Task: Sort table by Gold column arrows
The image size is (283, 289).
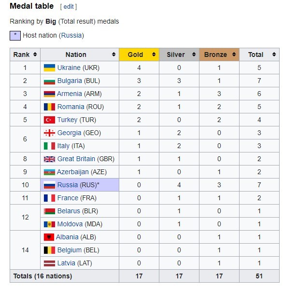Action: click(x=154, y=55)
